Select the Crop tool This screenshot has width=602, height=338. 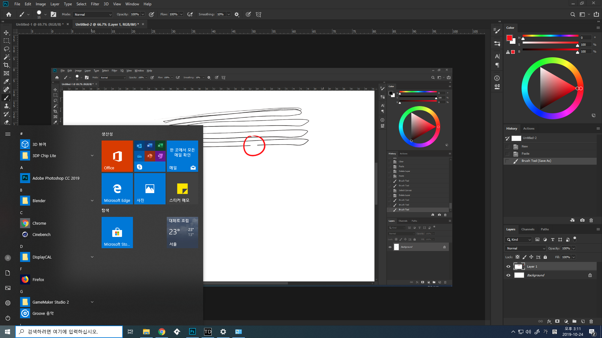point(6,65)
